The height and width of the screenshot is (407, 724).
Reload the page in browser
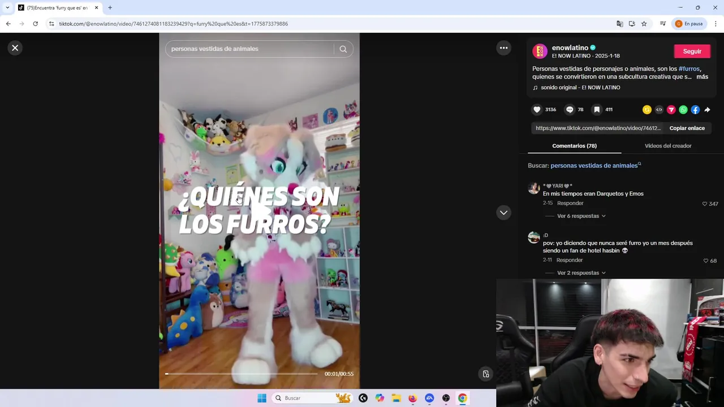(35, 24)
